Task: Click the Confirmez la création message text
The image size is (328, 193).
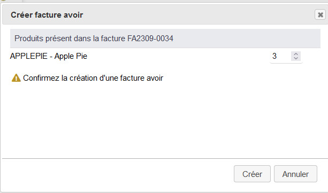Action: [93, 78]
